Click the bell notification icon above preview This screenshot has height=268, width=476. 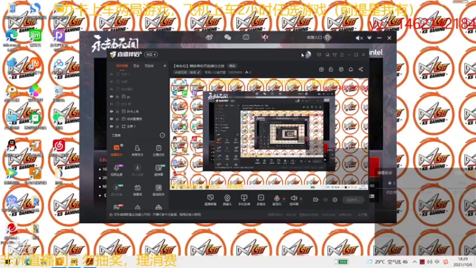(350, 69)
